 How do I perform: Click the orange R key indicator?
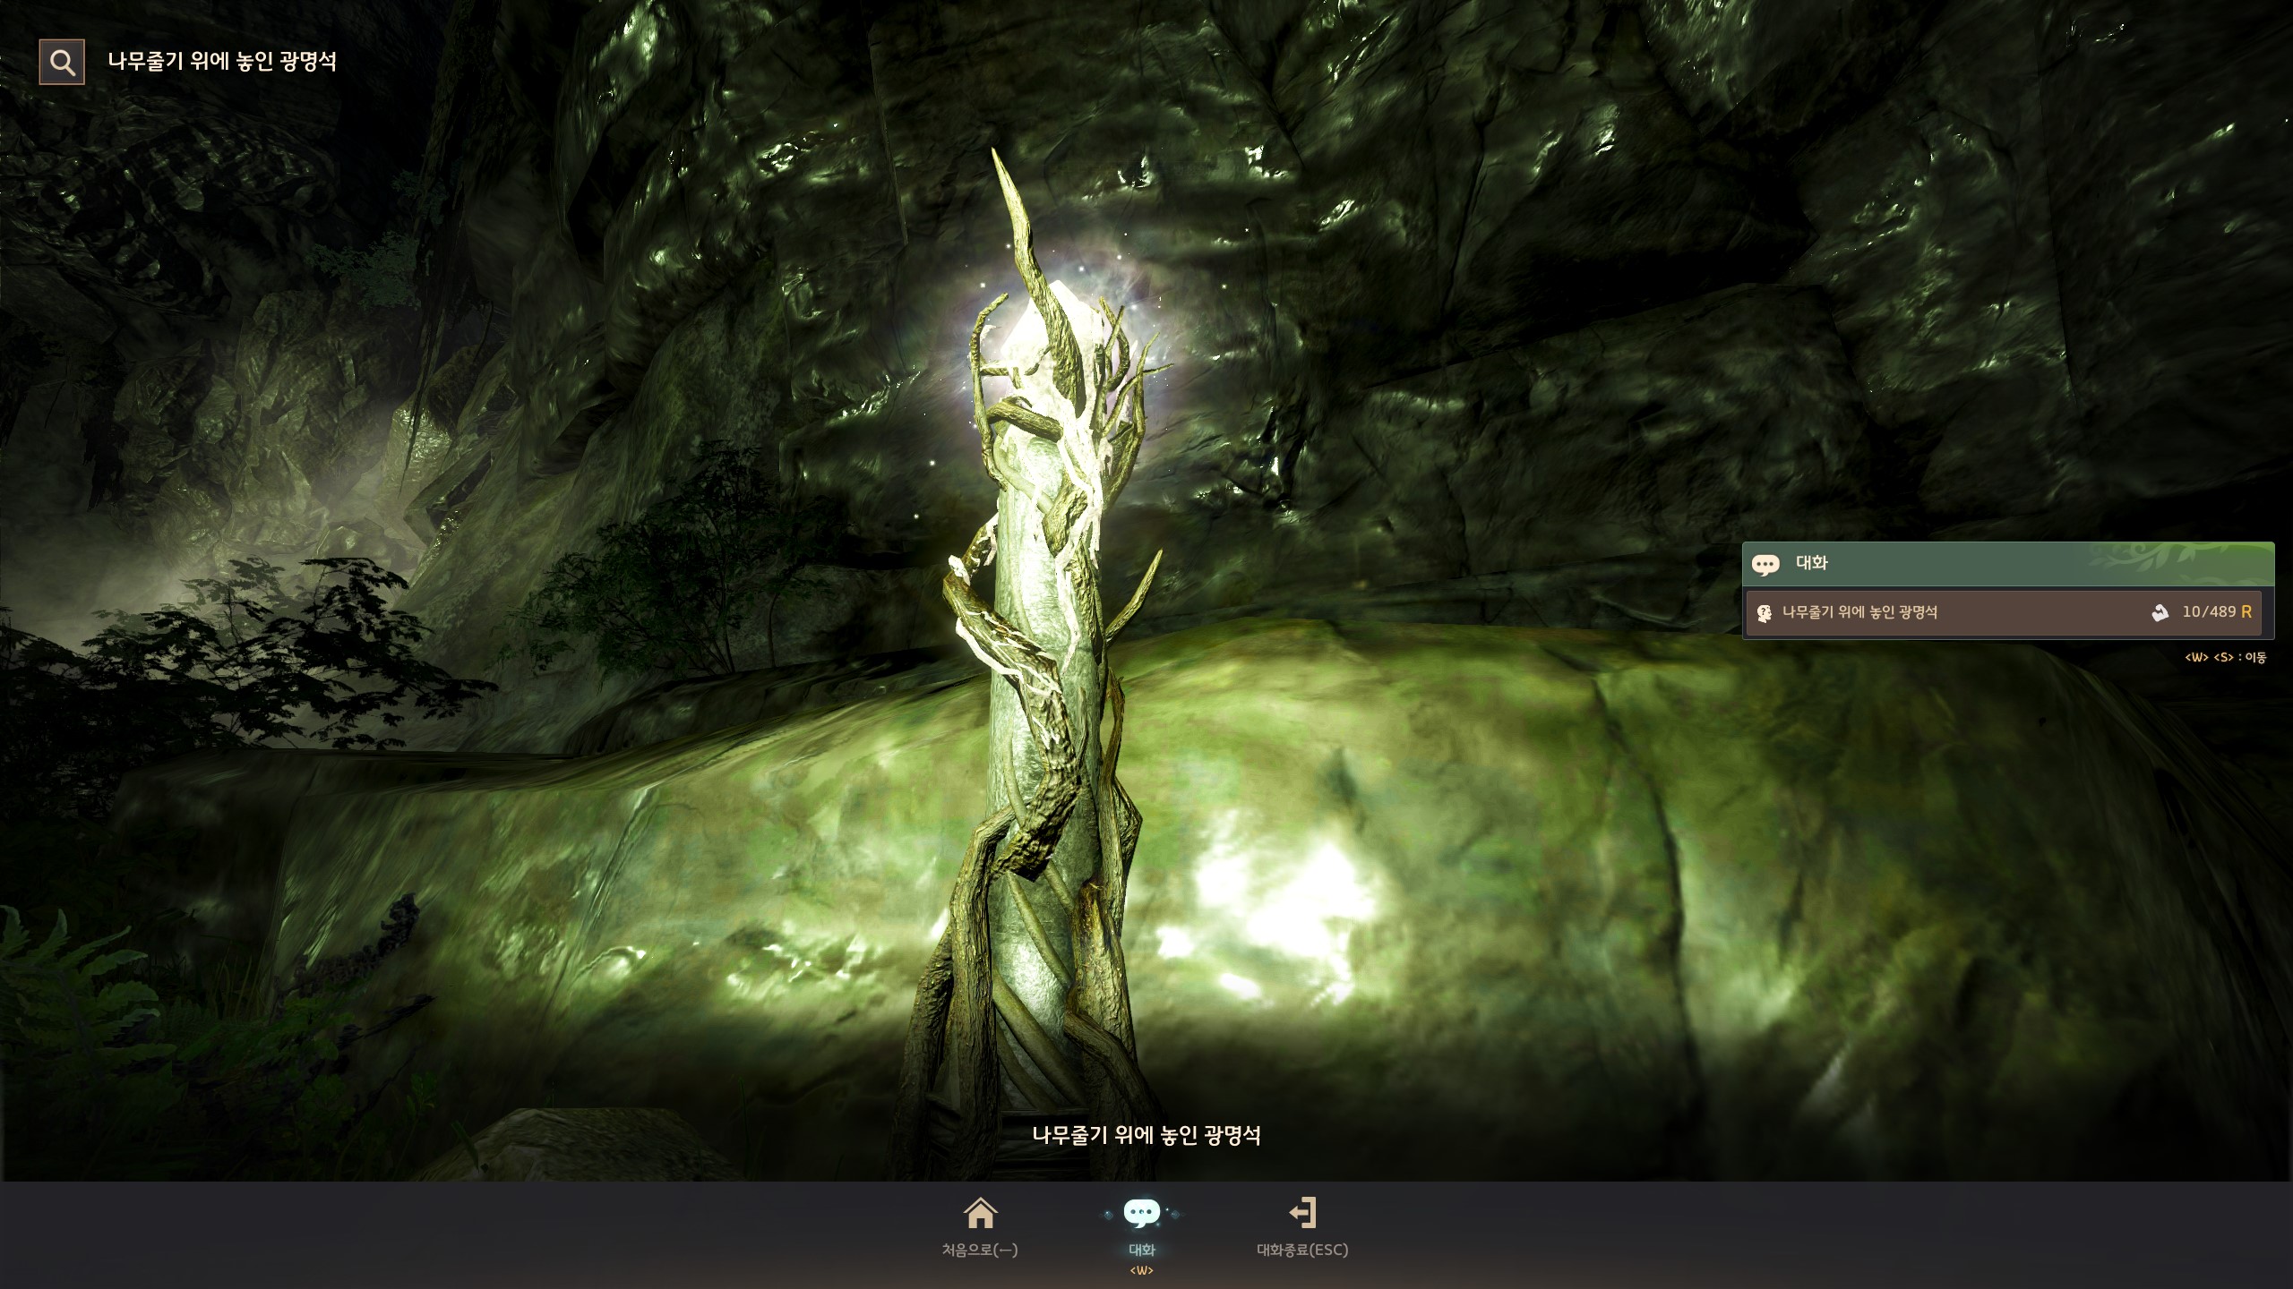(2246, 612)
